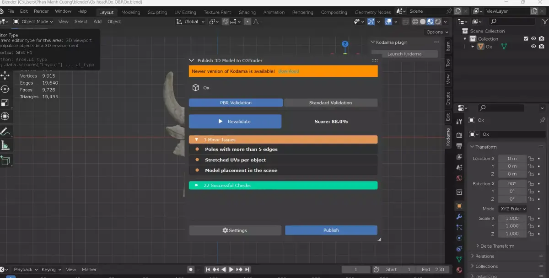Image resolution: width=549 pixels, height=278 pixels.
Task: Select wireframe viewport shading
Action: click(415, 21)
